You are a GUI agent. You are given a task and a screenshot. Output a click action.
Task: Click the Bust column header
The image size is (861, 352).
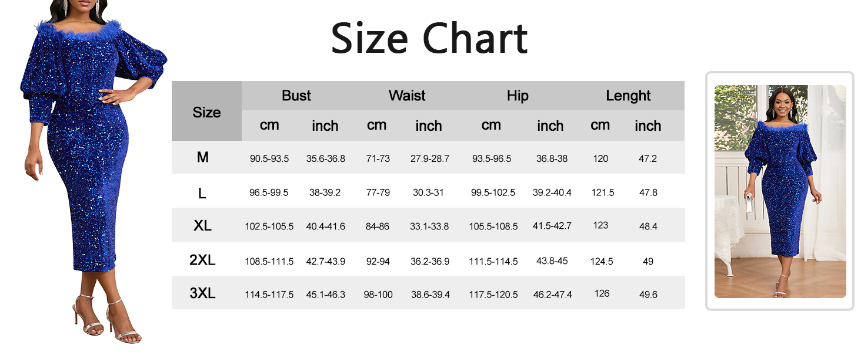point(296,96)
